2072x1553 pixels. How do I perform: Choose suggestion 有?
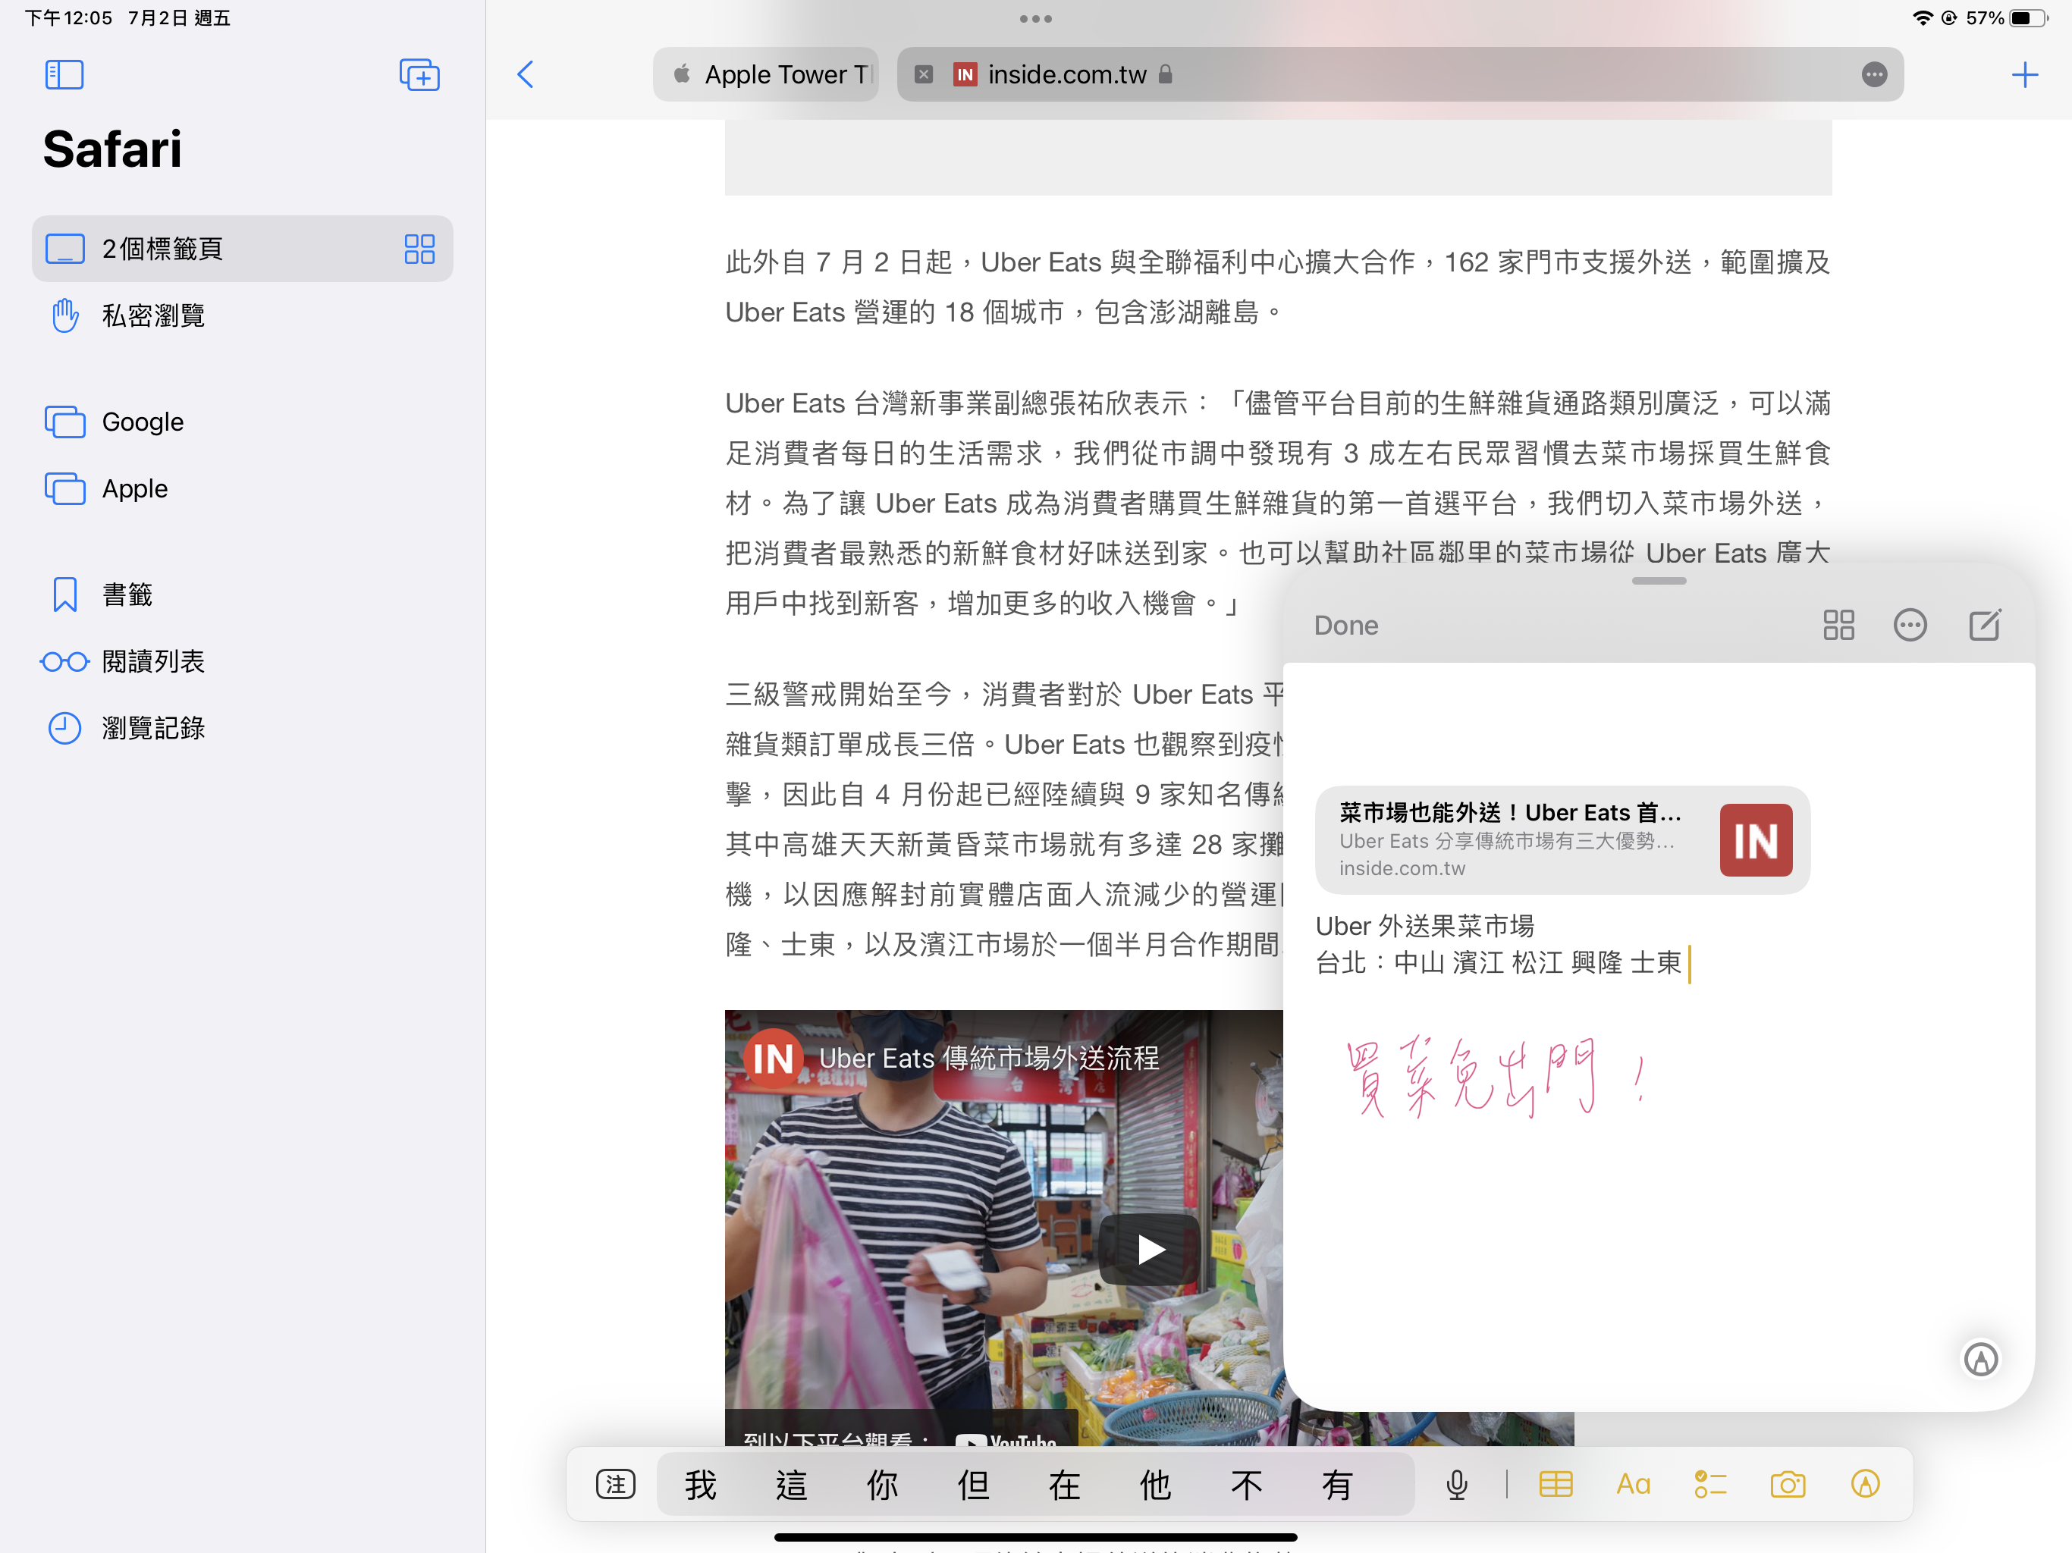coord(1336,1485)
